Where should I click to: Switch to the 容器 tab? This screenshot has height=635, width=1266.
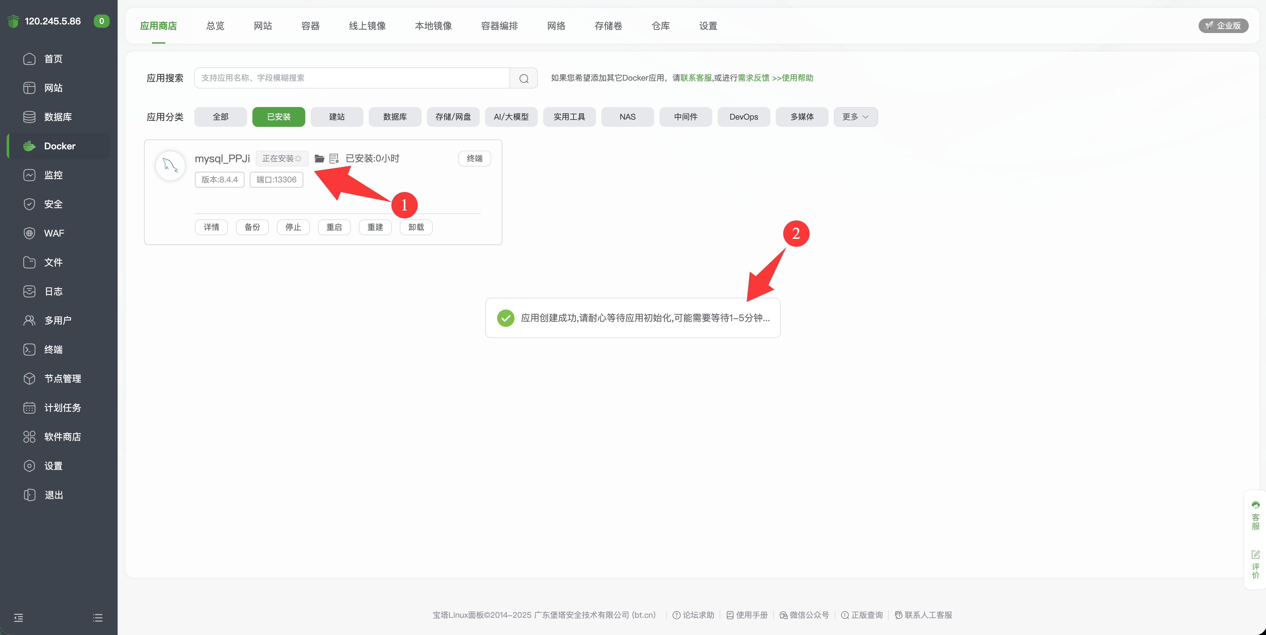point(310,25)
